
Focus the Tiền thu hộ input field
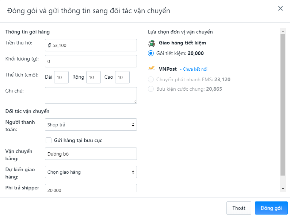(91, 45)
